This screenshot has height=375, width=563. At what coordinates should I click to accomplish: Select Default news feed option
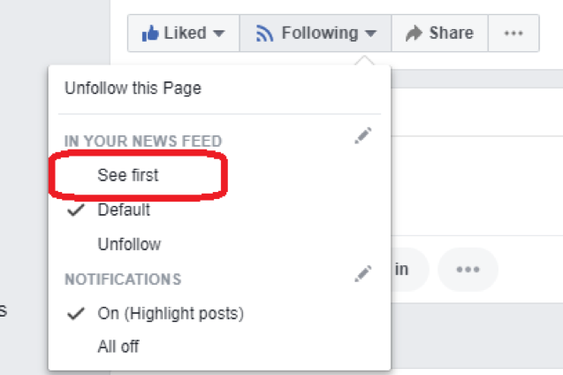point(124,210)
